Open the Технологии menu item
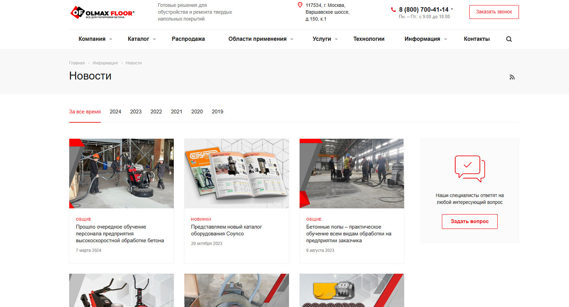Viewport: 569px width, 307px height. (x=368, y=39)
